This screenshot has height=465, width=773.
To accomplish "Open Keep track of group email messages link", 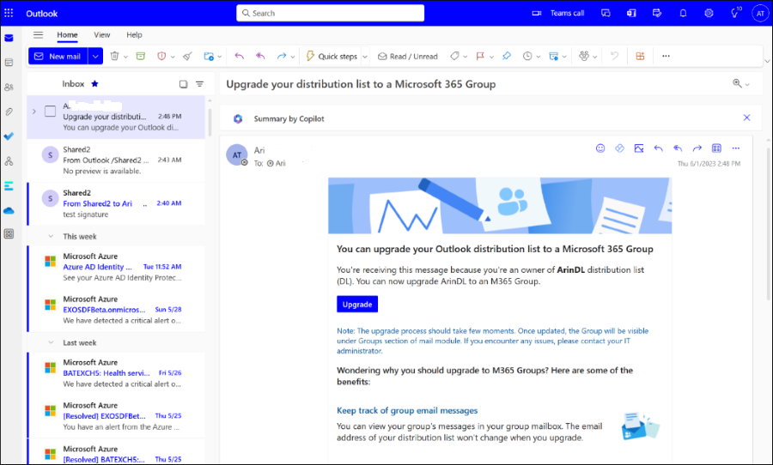I will [x=407, y=410].
